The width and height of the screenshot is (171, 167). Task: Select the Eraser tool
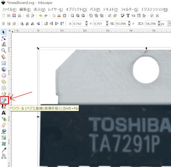pos(4,125)
